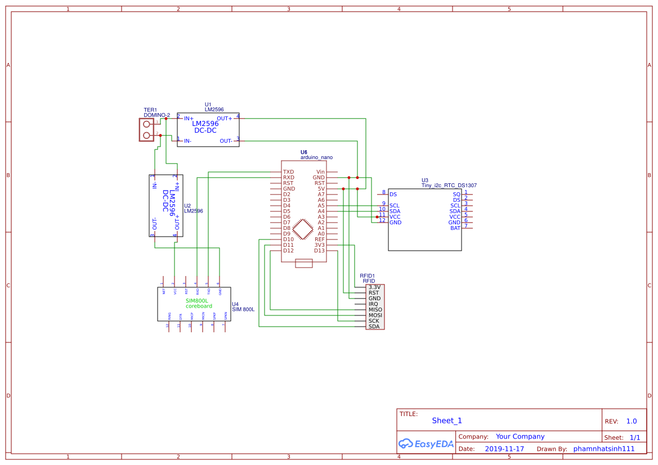Select the RFID1 module symbol

375,306
